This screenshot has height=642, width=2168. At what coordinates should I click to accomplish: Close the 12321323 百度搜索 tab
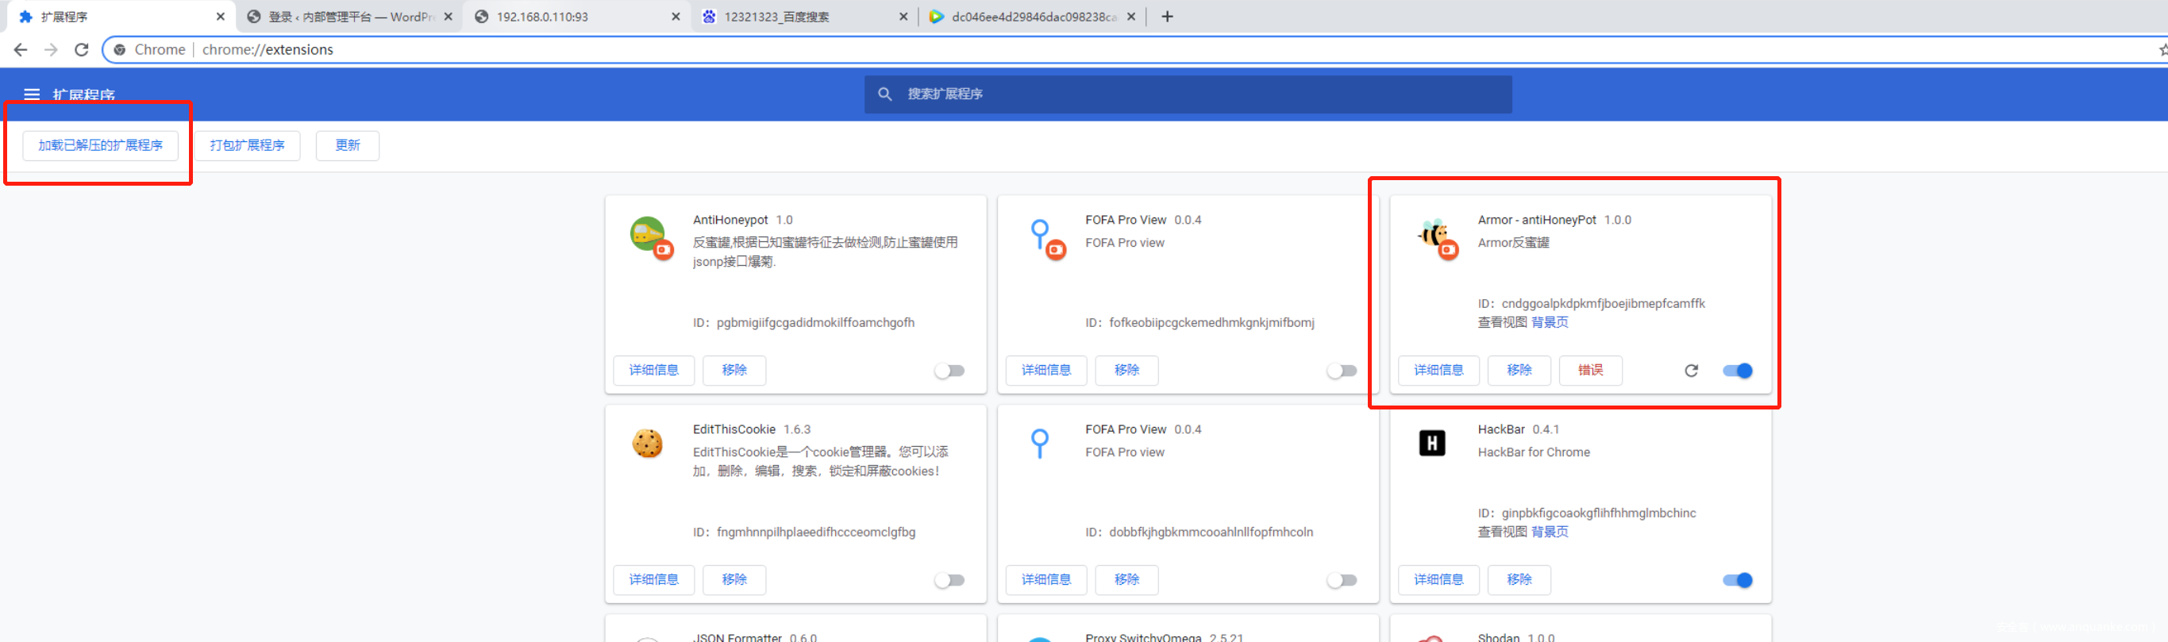pos(903,17)
